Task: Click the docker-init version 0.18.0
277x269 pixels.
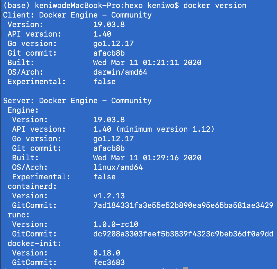Action: 107,253
